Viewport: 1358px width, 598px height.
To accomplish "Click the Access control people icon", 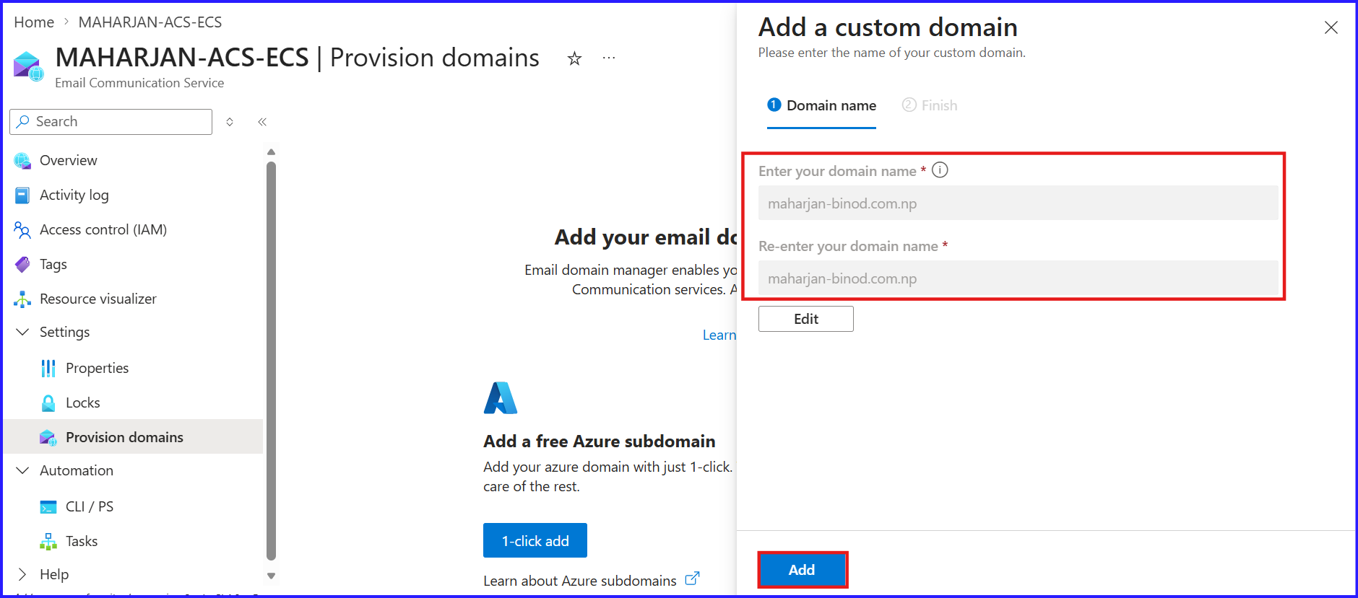I will click(22, 230).
